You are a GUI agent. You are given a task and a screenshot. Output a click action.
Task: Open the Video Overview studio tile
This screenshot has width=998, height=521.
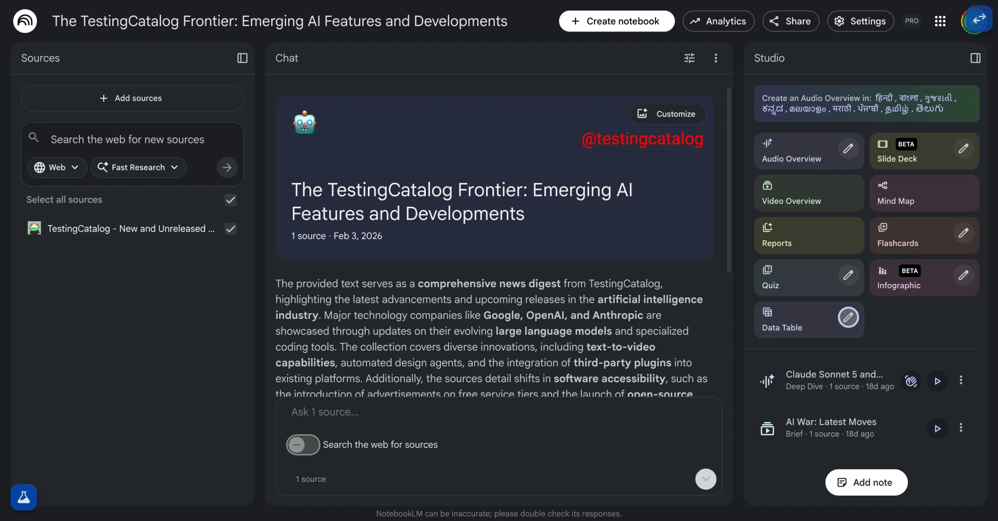[809, 193]
